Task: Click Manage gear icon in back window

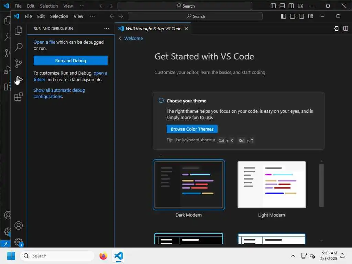Action: (x=7, y=231)
